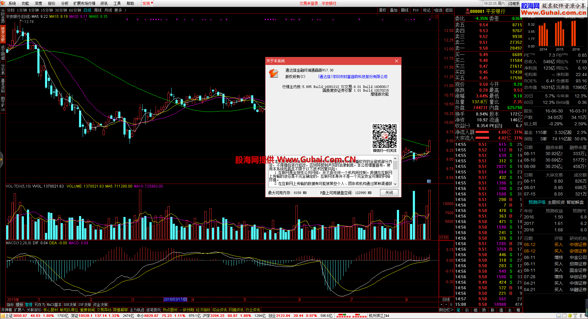The width and height of the screenshot is (588, 319).
Task: Click the list view icon in status bar
Action: (x=564, y=316)
